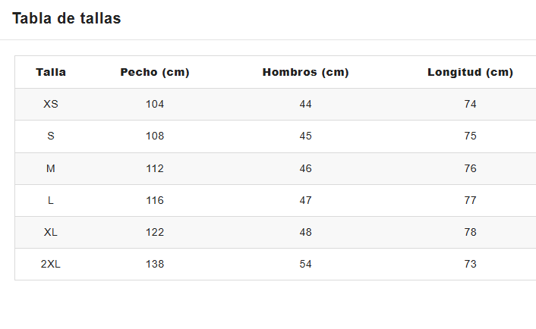
Task: Click the Longitud (cm) column header
Action: (470, 73)
